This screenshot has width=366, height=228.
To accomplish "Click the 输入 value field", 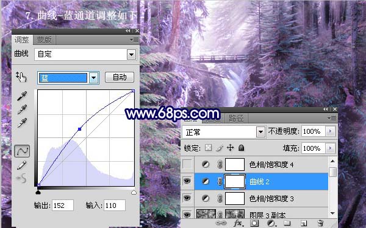I will [115, 206].
